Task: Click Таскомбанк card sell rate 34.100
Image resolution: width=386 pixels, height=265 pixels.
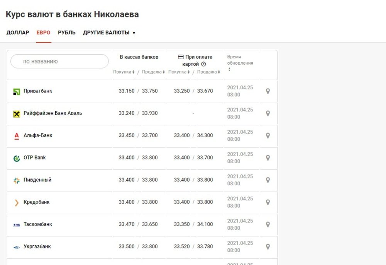Action: [x=205, y=224]
